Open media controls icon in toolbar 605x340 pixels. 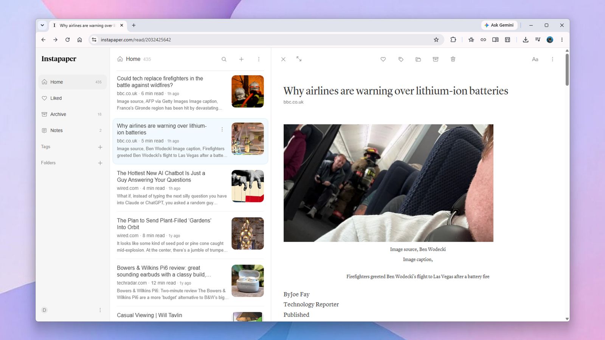click(x=538, y=40)
